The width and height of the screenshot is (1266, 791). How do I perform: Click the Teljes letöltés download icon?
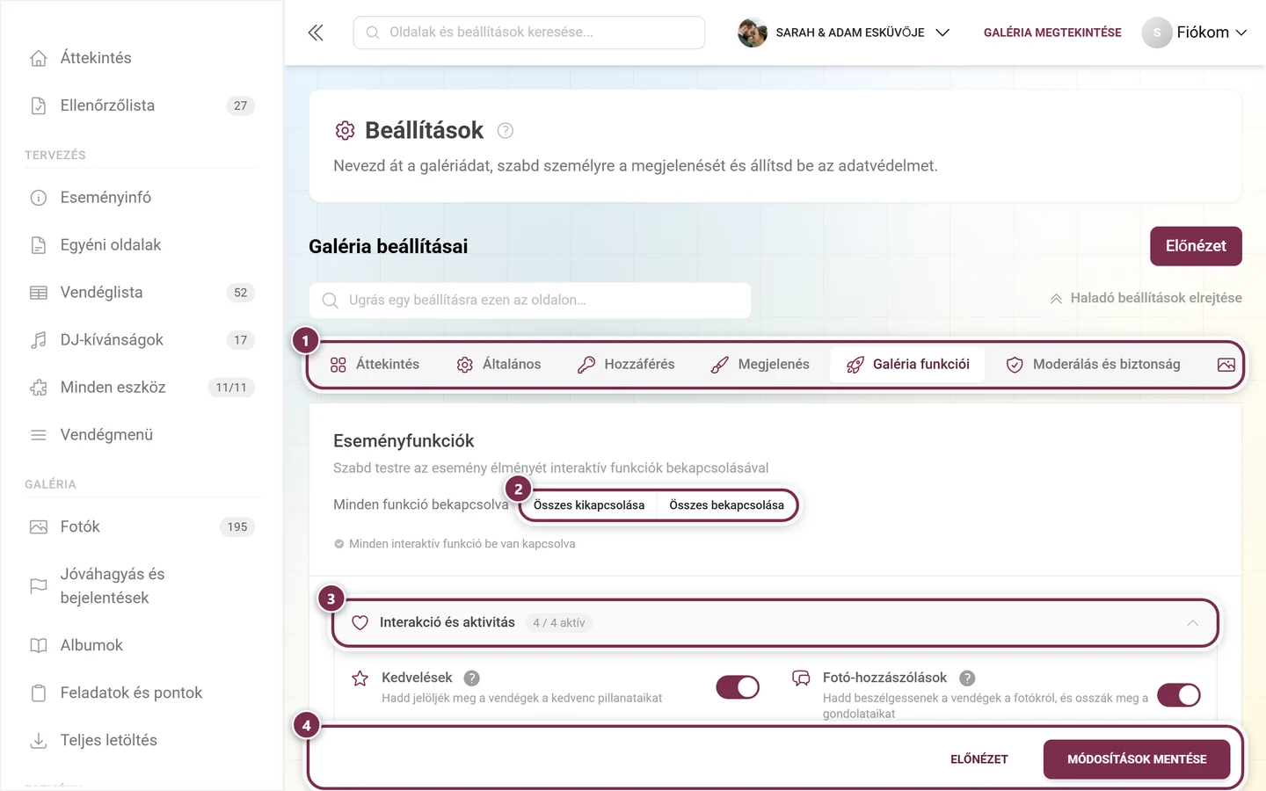click(x=39, y=741)
